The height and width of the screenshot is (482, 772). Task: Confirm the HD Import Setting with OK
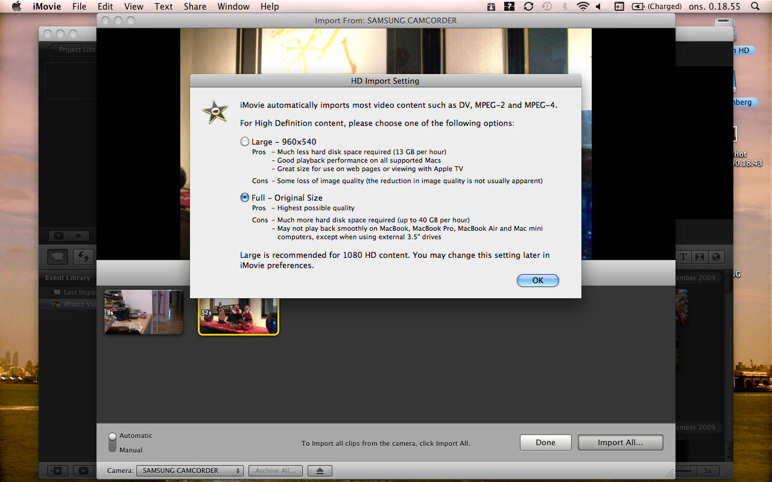[538, 280]
